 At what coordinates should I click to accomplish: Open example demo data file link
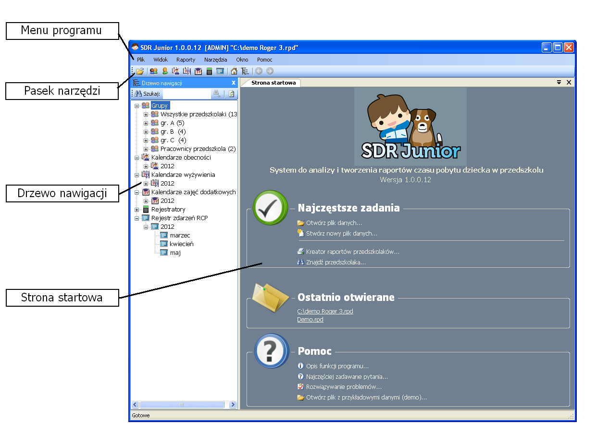coord(366,398)
